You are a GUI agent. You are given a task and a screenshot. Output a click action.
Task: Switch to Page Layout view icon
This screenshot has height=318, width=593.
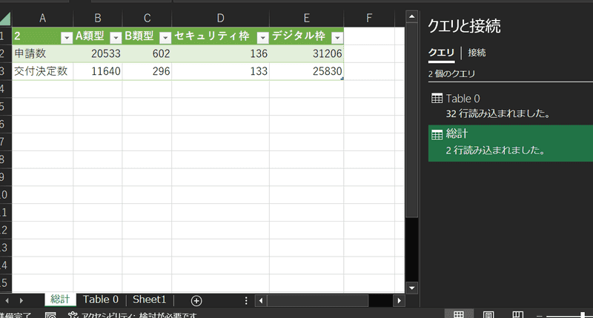tap(489, 315)
